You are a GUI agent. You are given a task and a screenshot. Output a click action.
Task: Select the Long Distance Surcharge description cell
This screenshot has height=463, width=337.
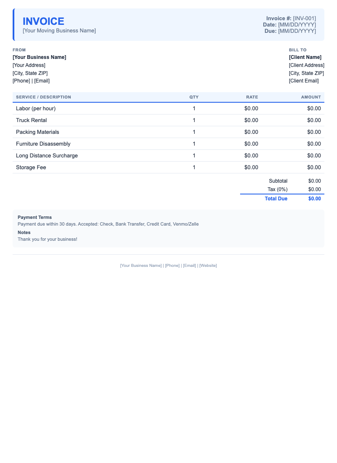47,156
